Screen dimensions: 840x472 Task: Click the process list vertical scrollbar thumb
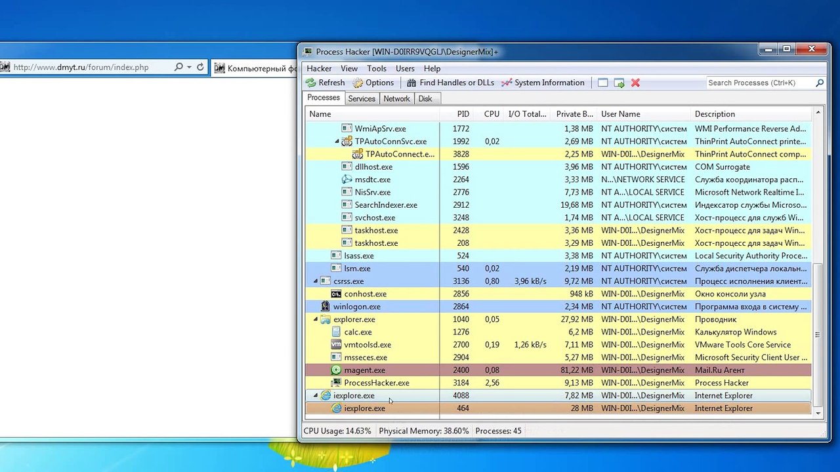pos(818,334)
